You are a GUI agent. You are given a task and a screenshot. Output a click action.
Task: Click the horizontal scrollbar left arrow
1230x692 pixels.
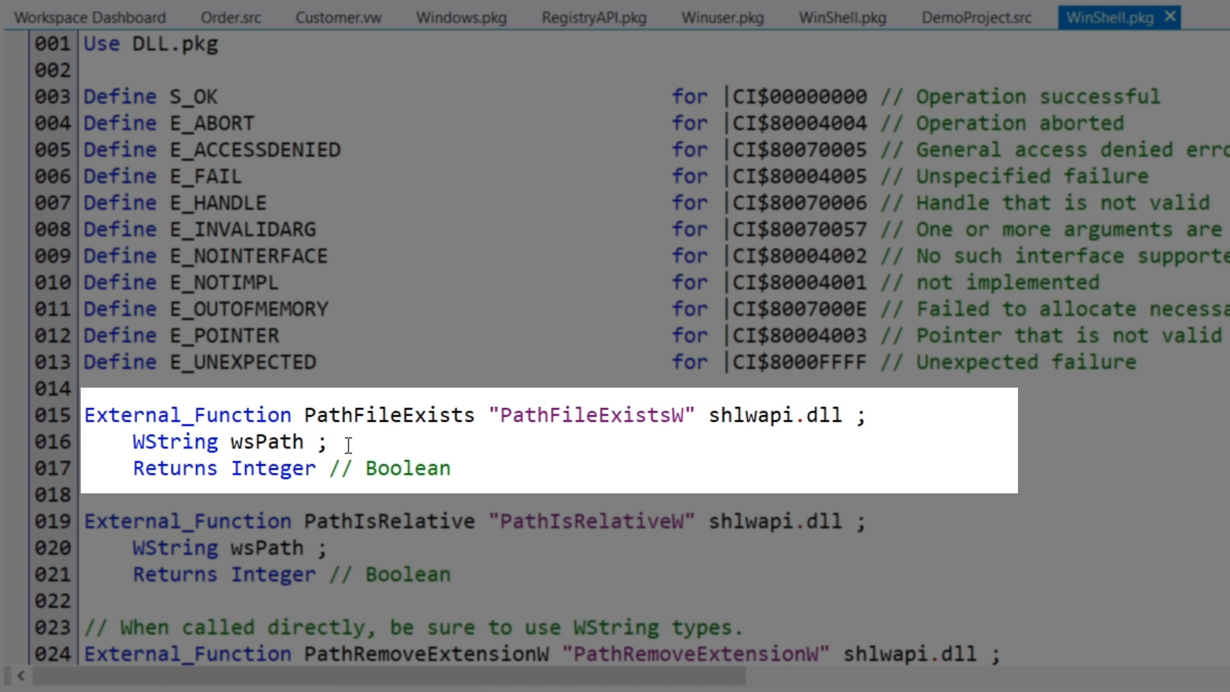pos(21,675)
